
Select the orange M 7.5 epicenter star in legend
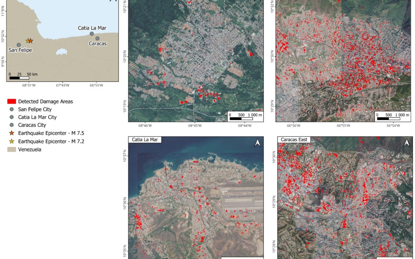click(12, 133)
